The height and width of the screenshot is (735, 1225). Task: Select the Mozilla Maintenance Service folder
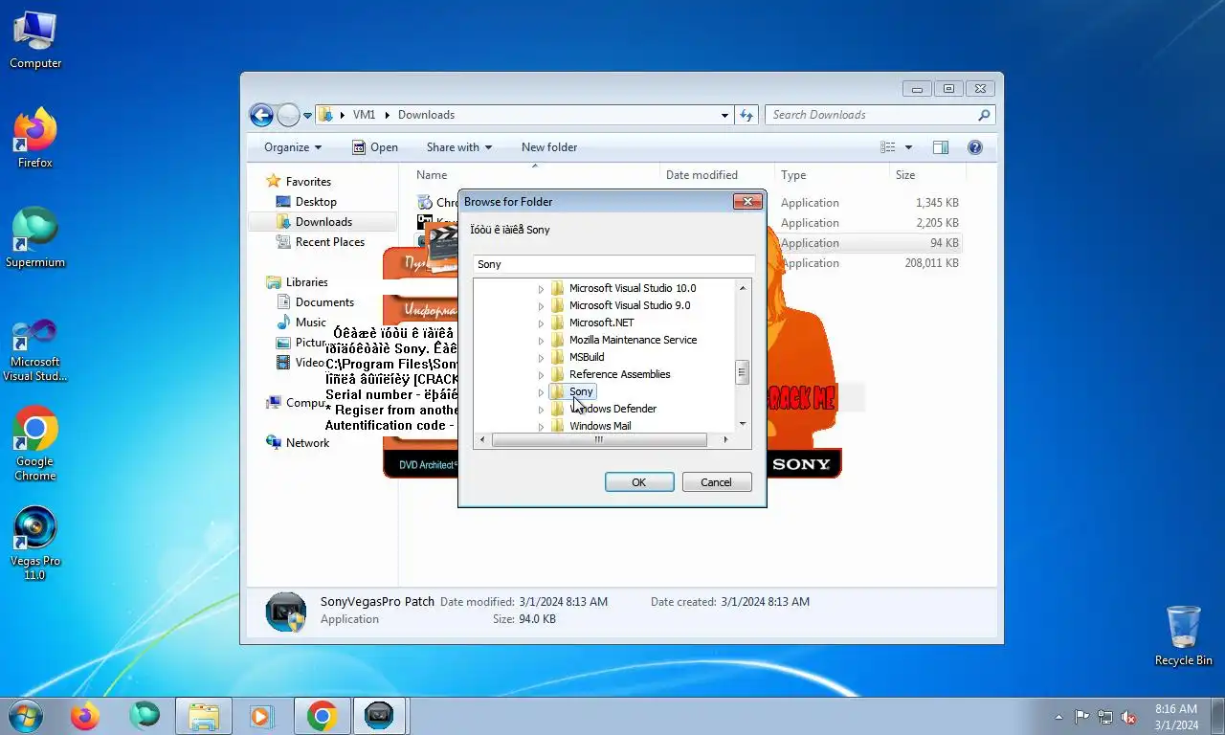[633, 340]
